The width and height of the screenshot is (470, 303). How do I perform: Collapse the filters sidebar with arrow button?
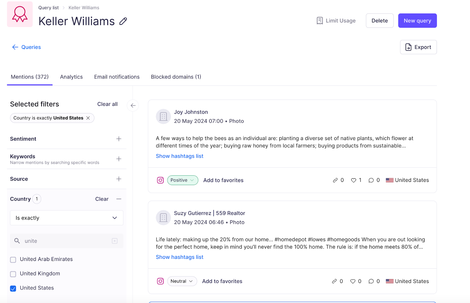[133, 105]
